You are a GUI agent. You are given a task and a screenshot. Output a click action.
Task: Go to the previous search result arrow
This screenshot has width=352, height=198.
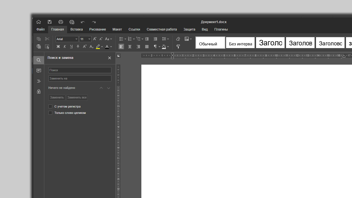[x=101, y=88]
